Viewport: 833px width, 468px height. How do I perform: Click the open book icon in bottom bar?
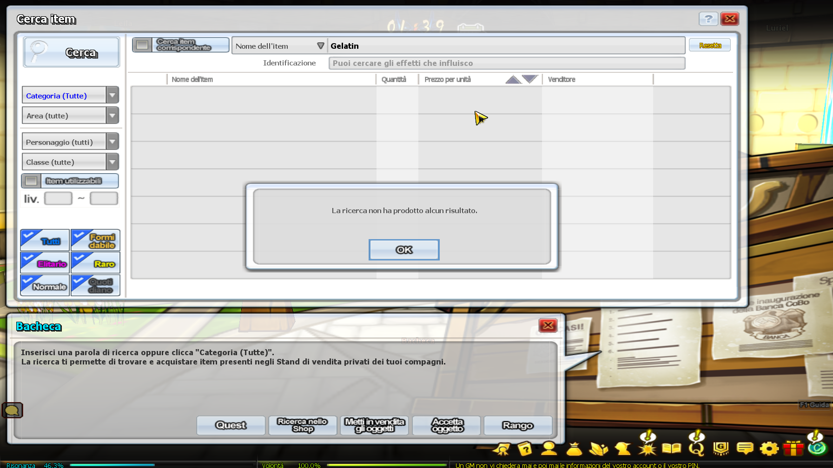pyautogui.click(x=671, y=448)
